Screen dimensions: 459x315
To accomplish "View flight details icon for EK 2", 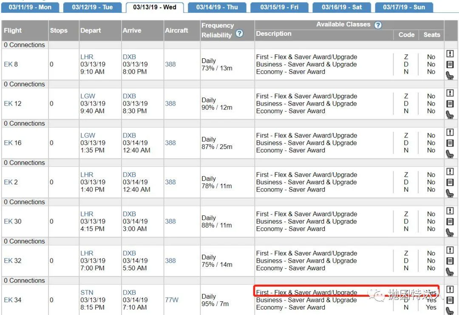I will coord(450,182).
